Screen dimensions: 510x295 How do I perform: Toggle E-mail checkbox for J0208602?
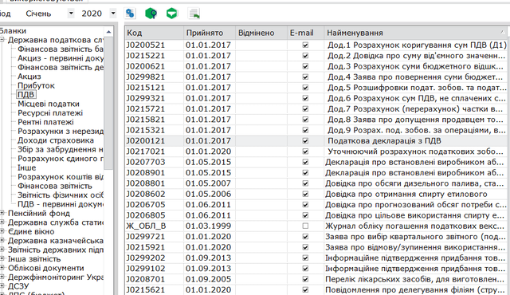tap(305, 195)
